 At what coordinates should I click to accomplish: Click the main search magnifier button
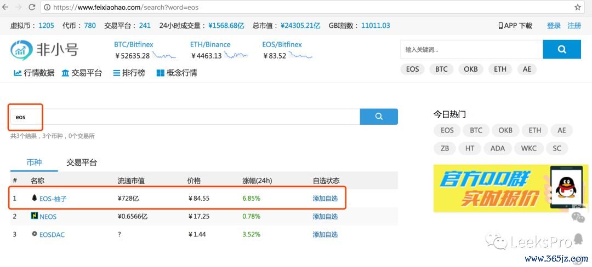coord(379,117)
